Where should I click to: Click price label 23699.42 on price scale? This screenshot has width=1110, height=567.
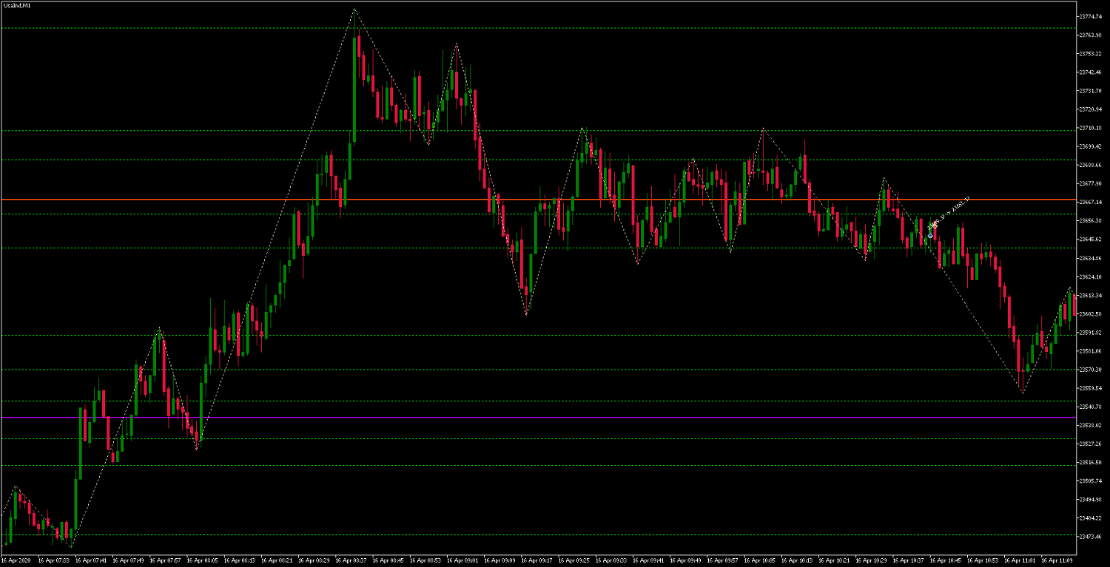click(x=1091, y=146)
